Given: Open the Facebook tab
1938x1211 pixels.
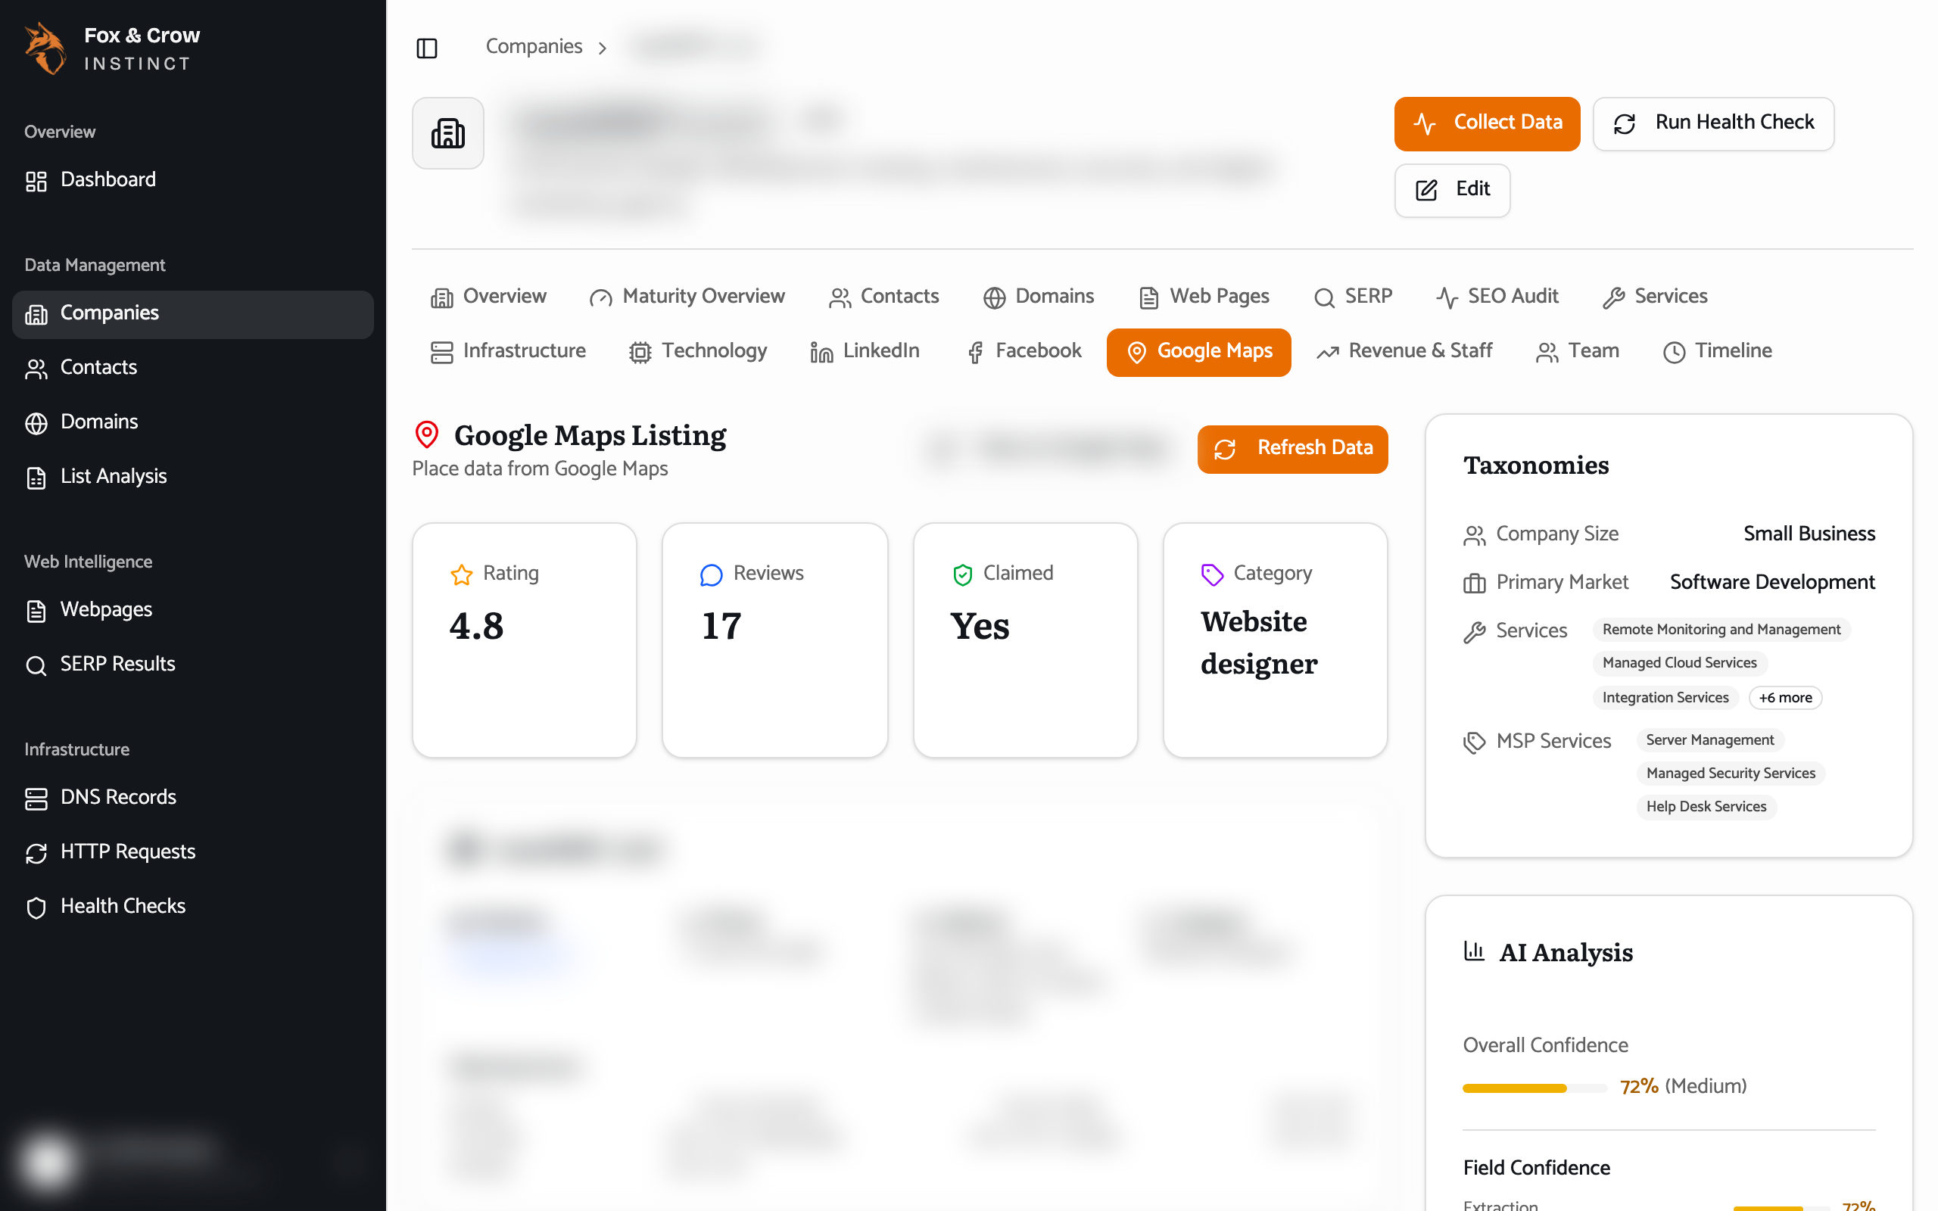Looking at the screenshot, I should (x=1024, y=352).
